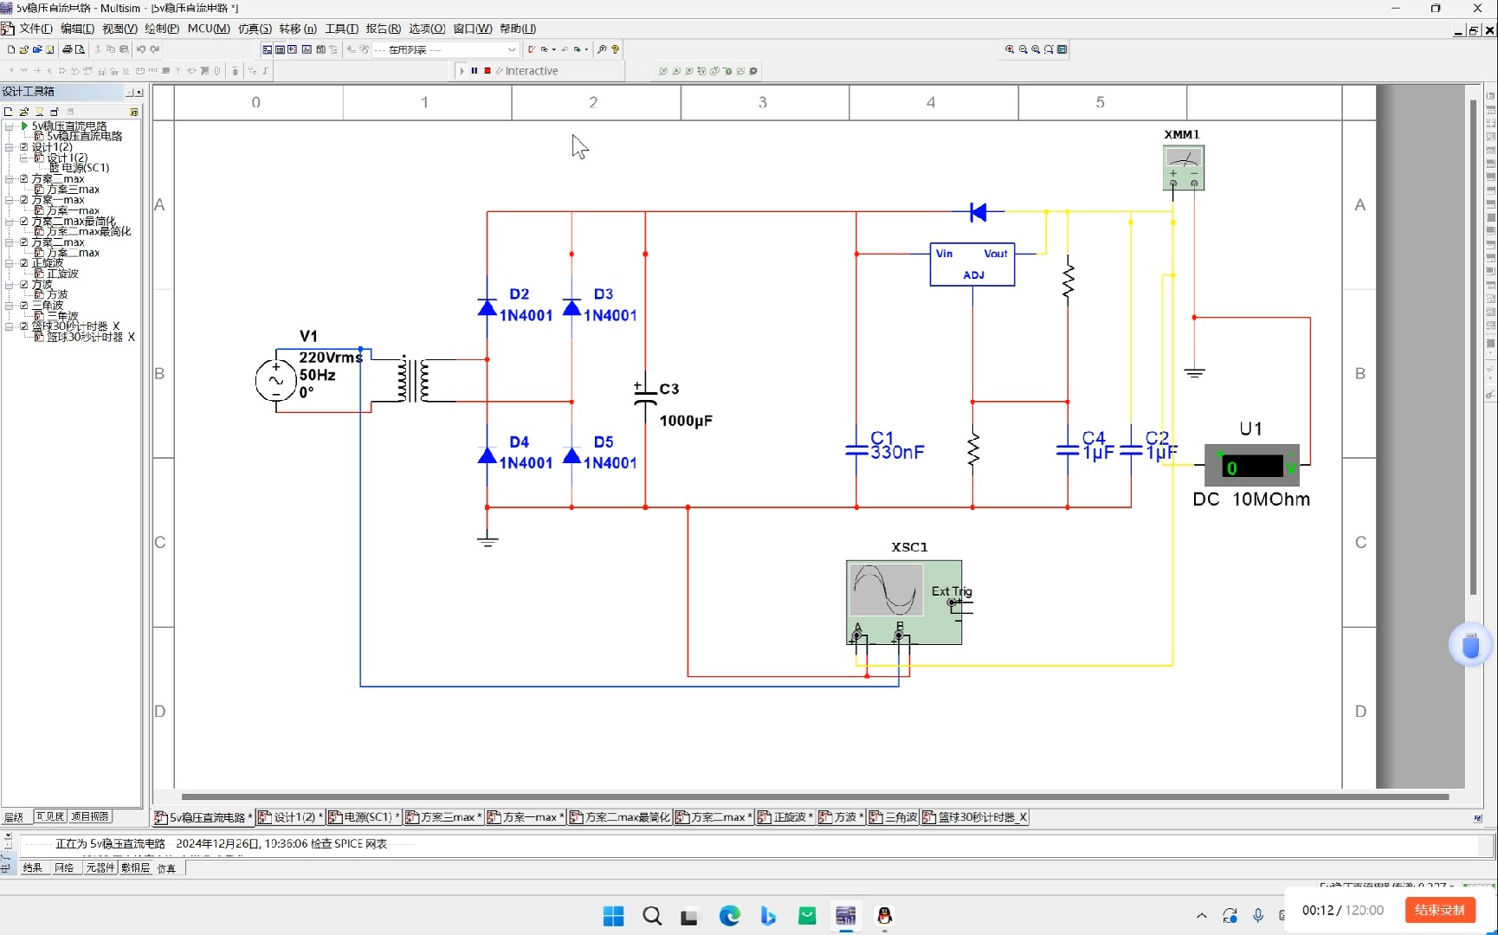
Task: Open QQ penguin from taskbar
Action: (x=884, y=916)
